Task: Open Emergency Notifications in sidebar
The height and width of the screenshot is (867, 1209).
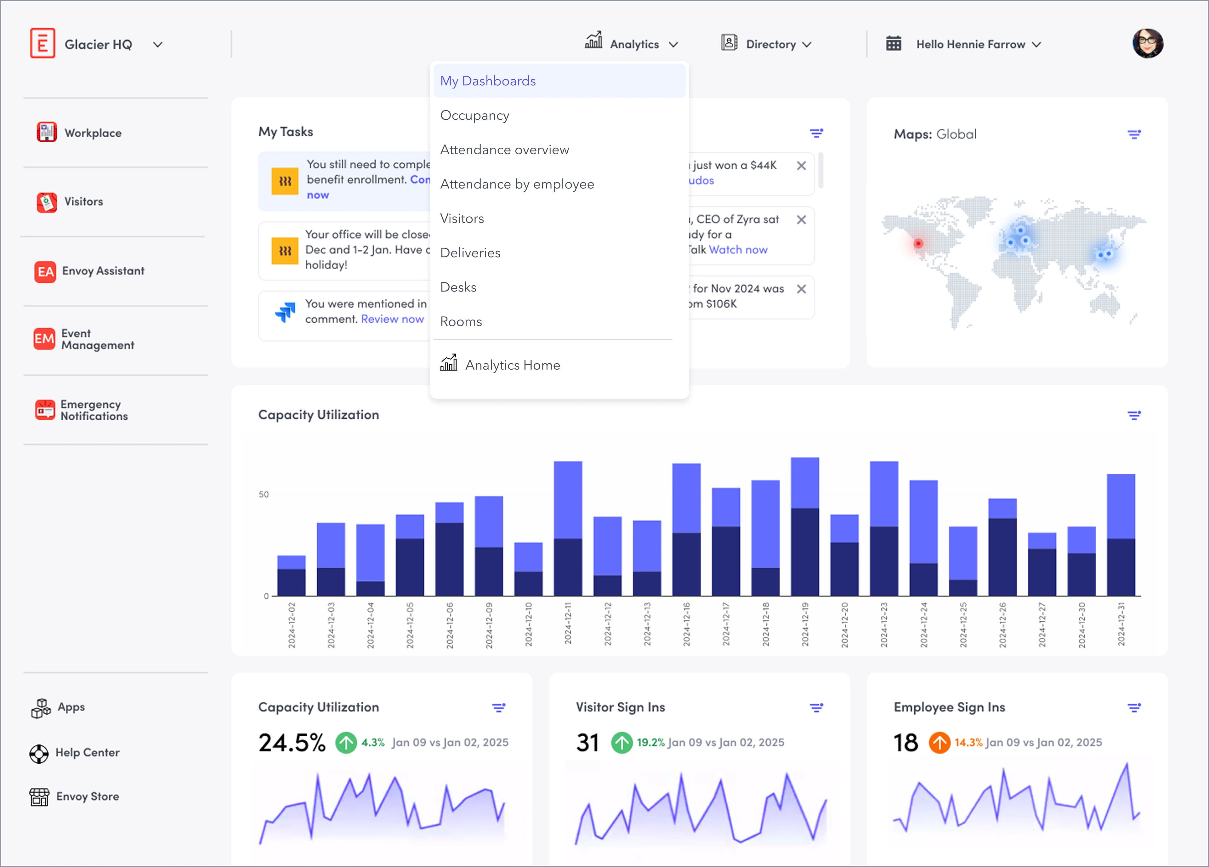Action: pos(82,410)
